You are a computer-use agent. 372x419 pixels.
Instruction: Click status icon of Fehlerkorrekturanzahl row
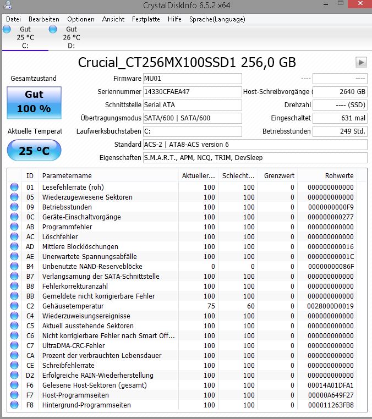click(x=14, y=286)
